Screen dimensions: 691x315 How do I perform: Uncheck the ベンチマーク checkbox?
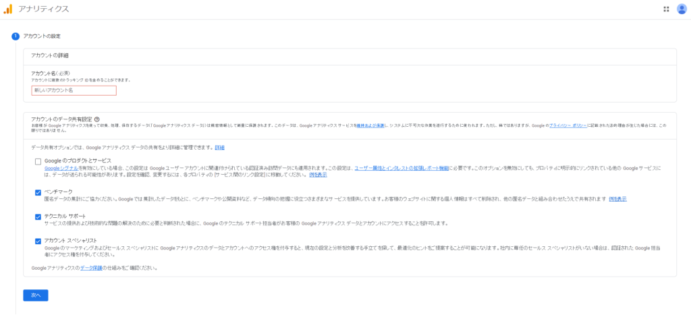pyautogui.click(x=38, y=192)
